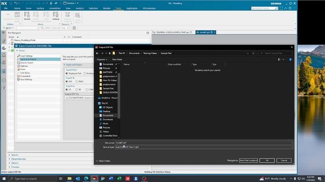Open File Explorer from the taskbar

point(70,178)
